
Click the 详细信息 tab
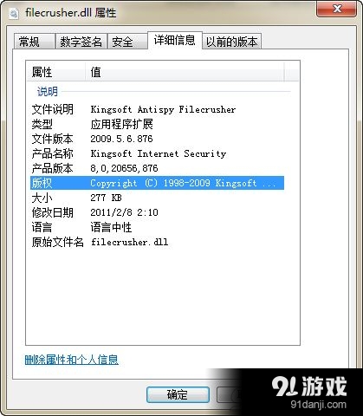point(174,40)
